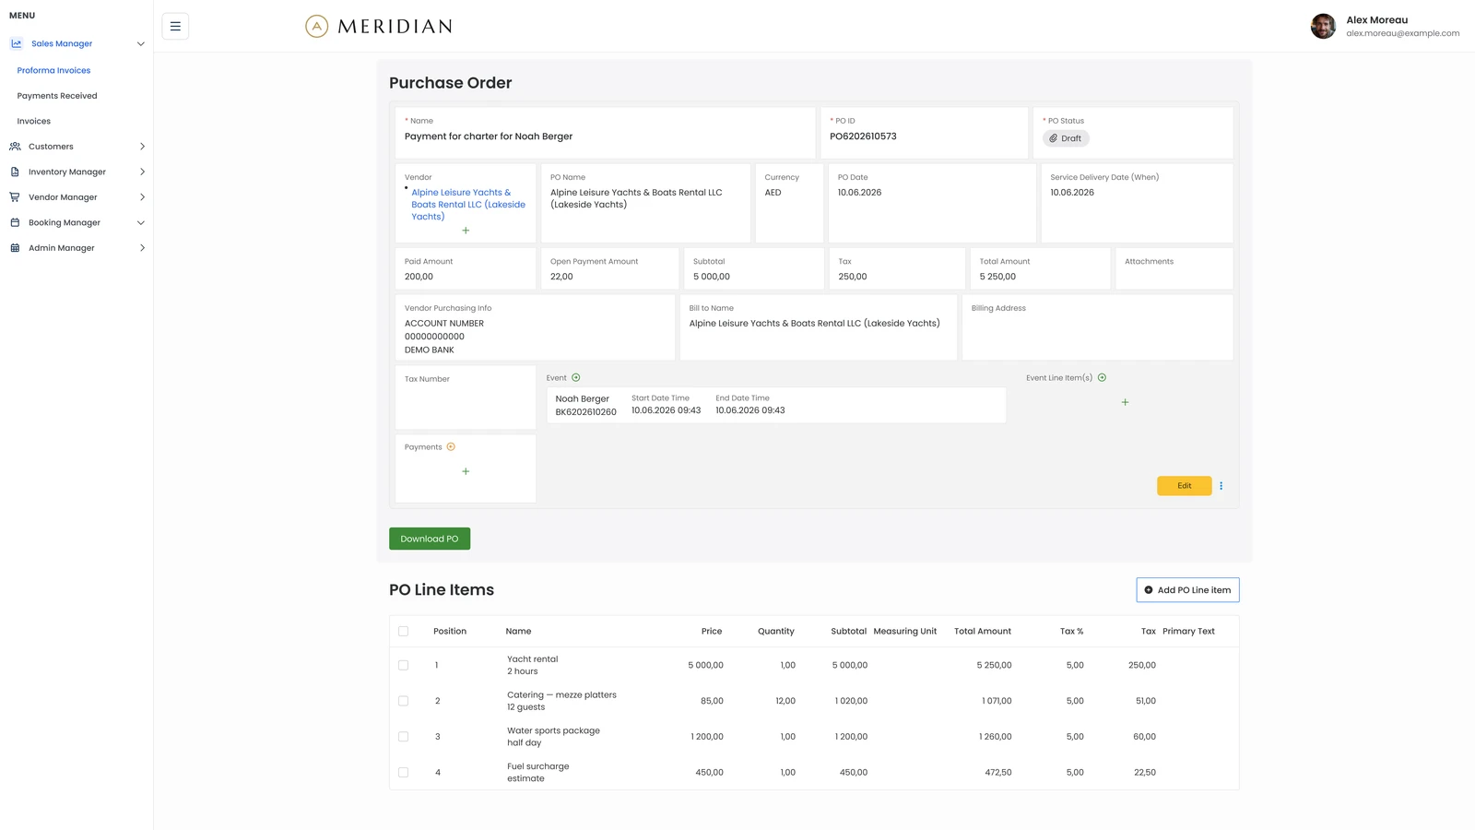Open Proforma Invoices menu item
Screen dimensions: 1475x830
click(x=53, y=70)
